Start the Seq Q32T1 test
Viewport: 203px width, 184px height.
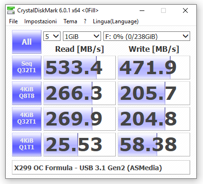(27, 68)
